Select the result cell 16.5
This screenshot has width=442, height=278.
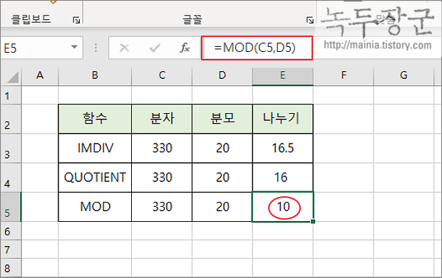[283, 148]
